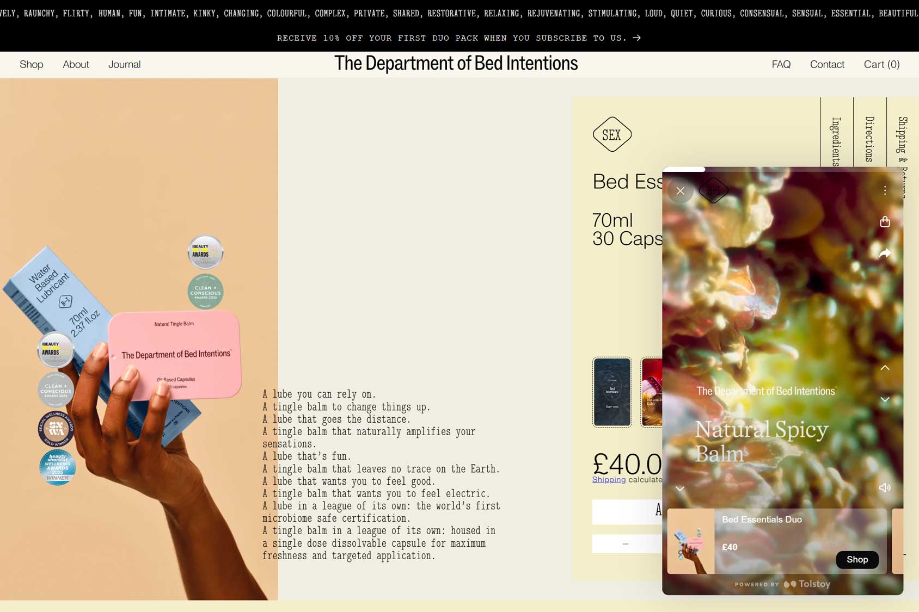Open the Contact page
The image size is (919, 612).
click(x=827, y=64)
